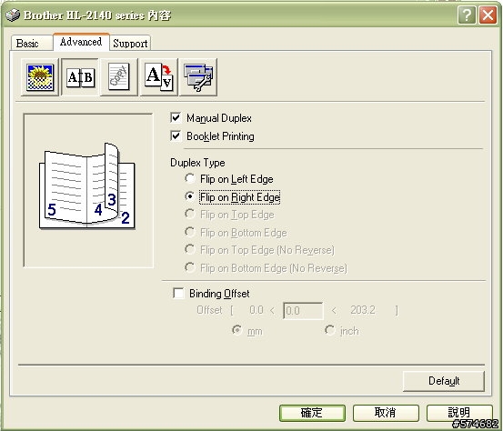The width and height of the screenshot is (503, 431).
Task: Enable the Binding Offset checkbox
Action: coord(178,293)
